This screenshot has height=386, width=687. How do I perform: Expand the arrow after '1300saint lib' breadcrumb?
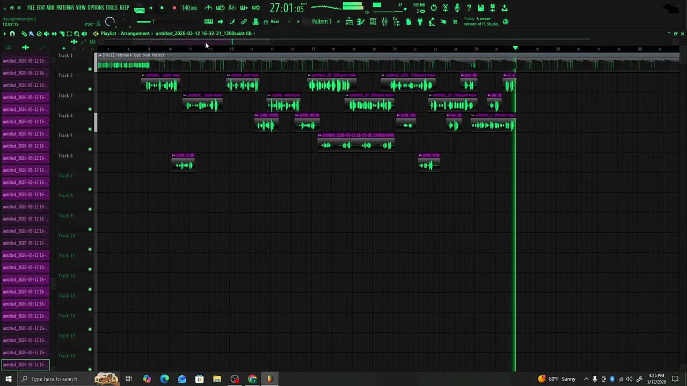point(254,33)
